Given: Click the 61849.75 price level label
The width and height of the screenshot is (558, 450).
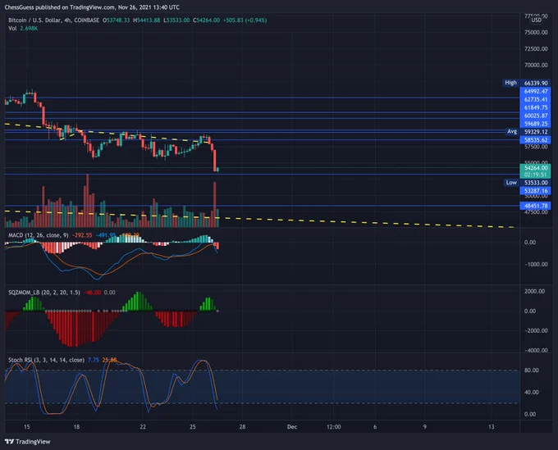Looking at the screenshot, I should tap(536, 107).
